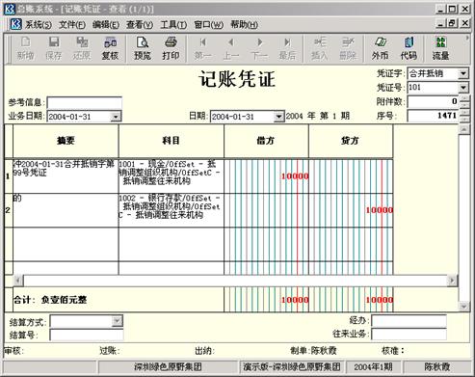Viewport: 475px width, 377px height.
Task: Click the 保存 (Save) toolbar icon
Action: [x=53, y=48]
